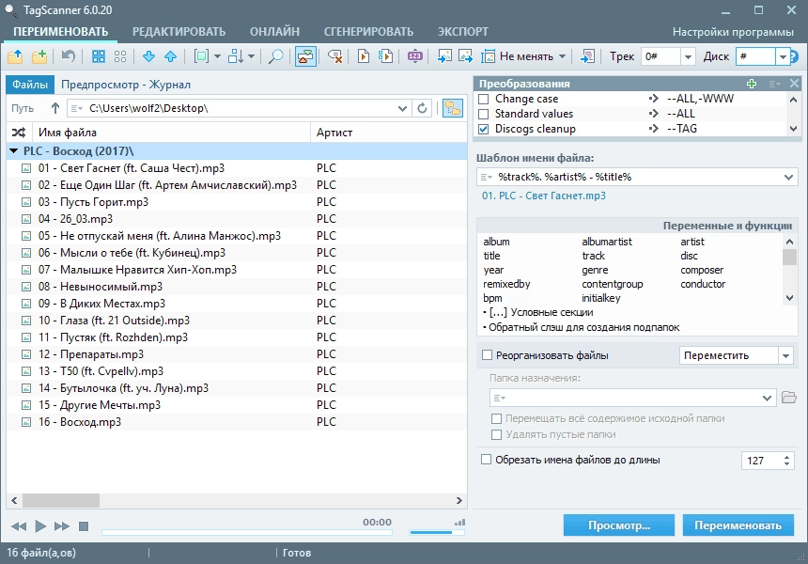Viewport: 808px width, 564px height.
Task: Click the shuffle icon in file list header
Action: tap(19, 133)
